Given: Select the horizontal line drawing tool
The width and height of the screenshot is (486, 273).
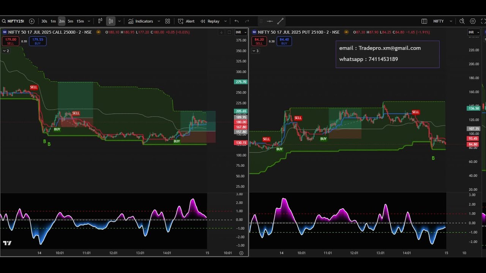Looking at the screenshot, I should pos(270,21).
